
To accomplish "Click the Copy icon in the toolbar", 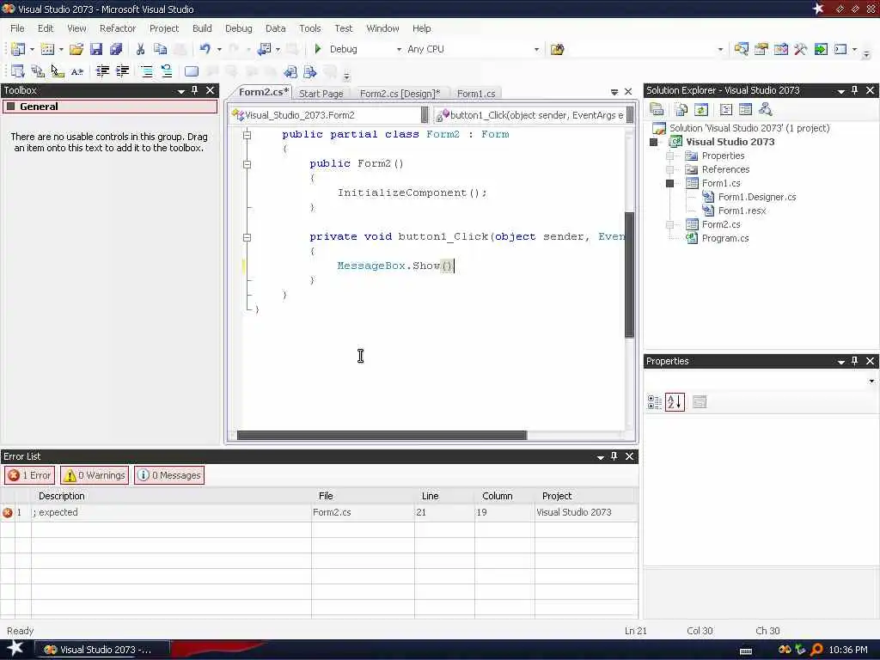I will pyautogui.click(x=160, y=49).
